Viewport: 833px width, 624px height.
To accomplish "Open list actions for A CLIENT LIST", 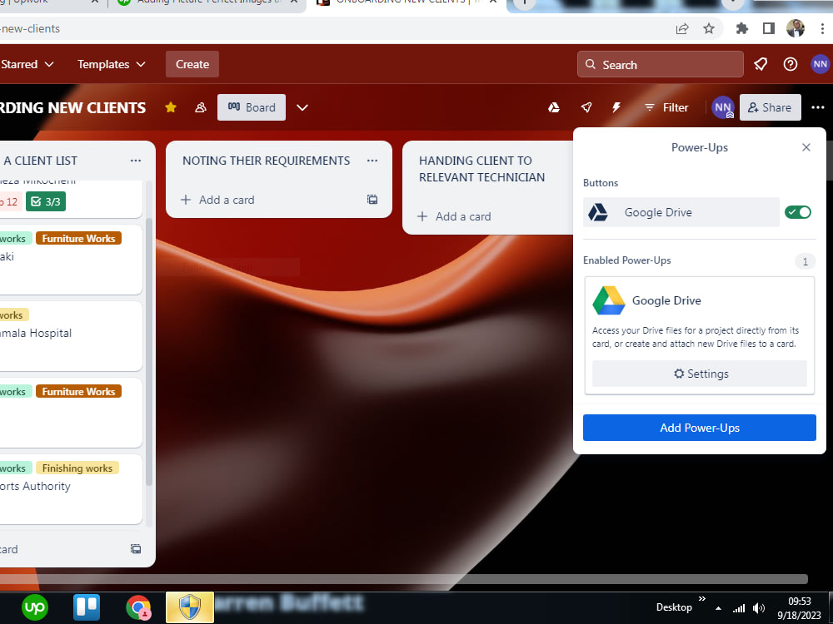I will (136, 161).
